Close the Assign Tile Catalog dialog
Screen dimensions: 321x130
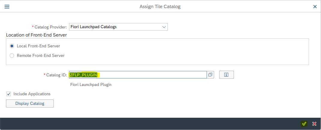315,6
